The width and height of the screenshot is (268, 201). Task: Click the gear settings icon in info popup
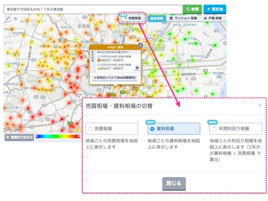(x=137, y=68)
